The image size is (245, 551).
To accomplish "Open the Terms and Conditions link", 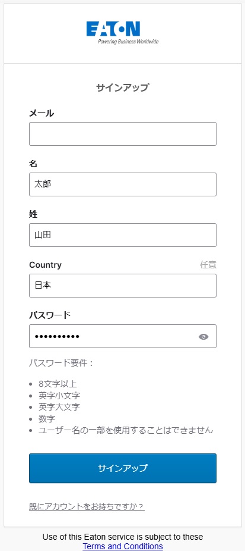I will click(123, 546).
